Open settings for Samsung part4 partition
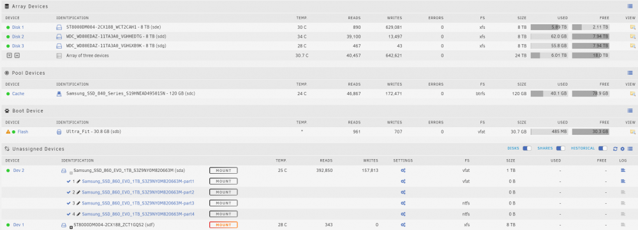Viewport: 638px width, 230px height. (403, 213)
